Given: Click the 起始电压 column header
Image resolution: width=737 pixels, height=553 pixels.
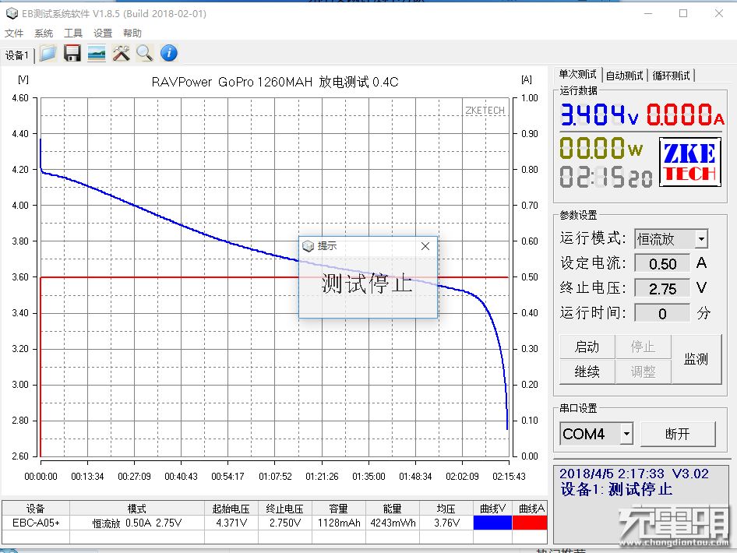Looking at the screenshot, I should pos(231,509).
